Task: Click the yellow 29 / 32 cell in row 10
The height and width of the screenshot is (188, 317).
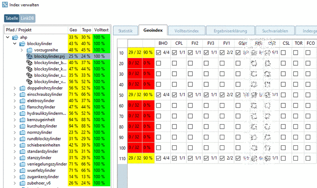Action: [135, 52]
